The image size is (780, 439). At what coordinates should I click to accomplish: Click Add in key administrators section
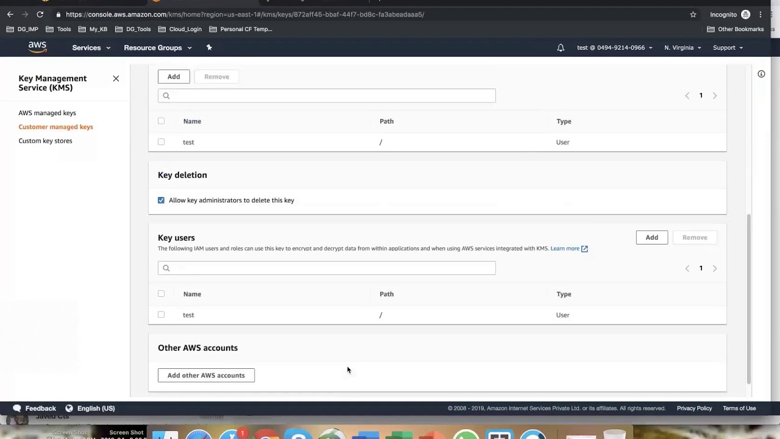pos(174,77)
